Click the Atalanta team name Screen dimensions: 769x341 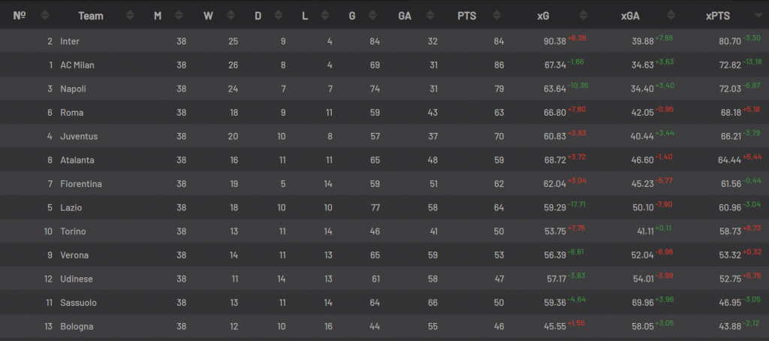point(77,160)
